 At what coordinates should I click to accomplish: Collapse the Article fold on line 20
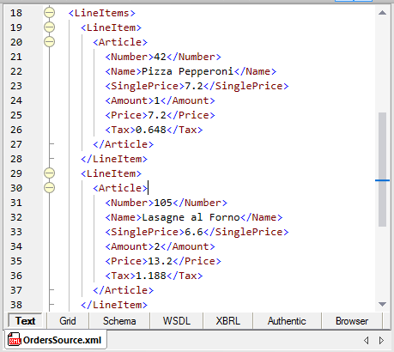50,42
